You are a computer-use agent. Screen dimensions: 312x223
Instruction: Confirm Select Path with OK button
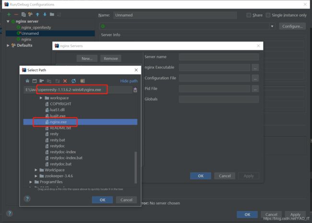[102, 200]
